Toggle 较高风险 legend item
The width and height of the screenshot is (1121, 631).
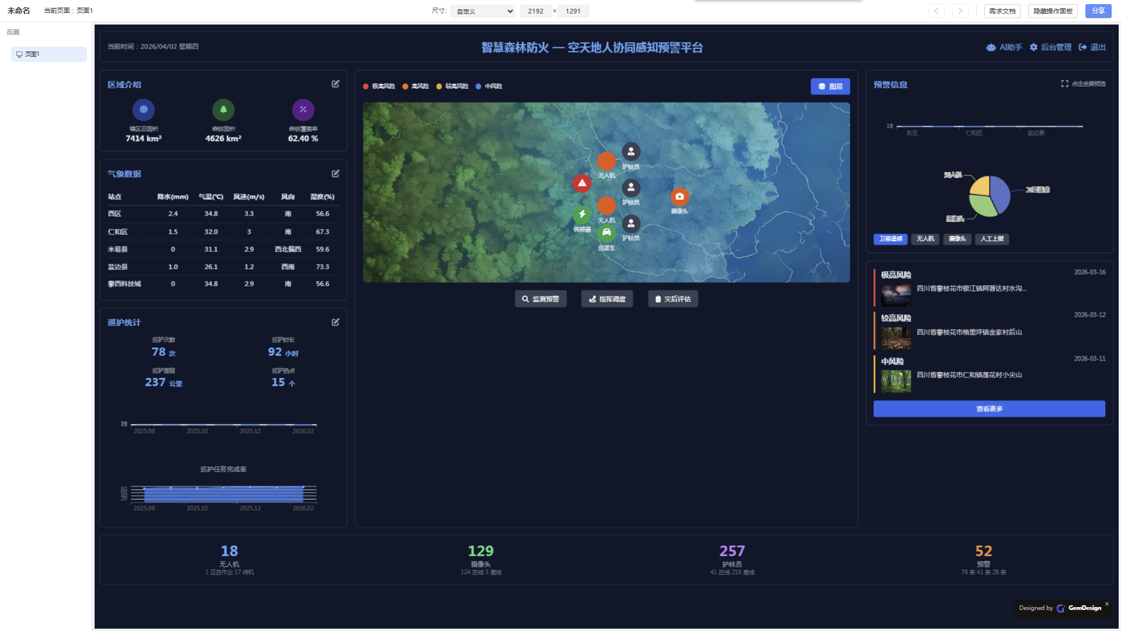452,86
